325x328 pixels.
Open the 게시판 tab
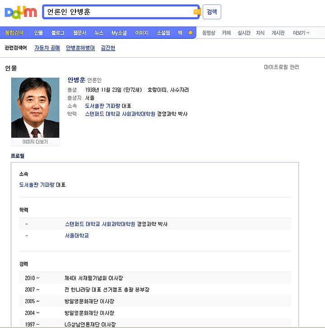click(x=278, y=33)
